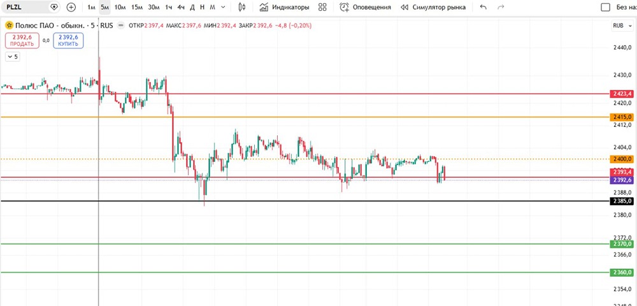Select the 1м timeframe
637x306 pixels.
(91, 7)
